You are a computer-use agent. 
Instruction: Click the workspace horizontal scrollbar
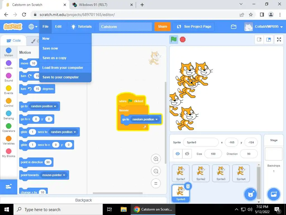(x=118, y=193)
